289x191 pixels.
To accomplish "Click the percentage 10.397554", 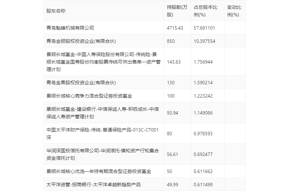I will pos(204,41).
